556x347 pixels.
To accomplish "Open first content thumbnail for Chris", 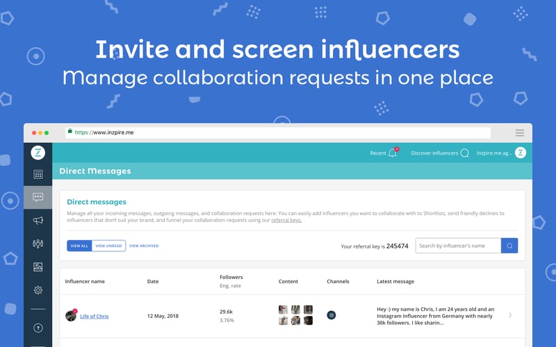I will tap(283, 310).
